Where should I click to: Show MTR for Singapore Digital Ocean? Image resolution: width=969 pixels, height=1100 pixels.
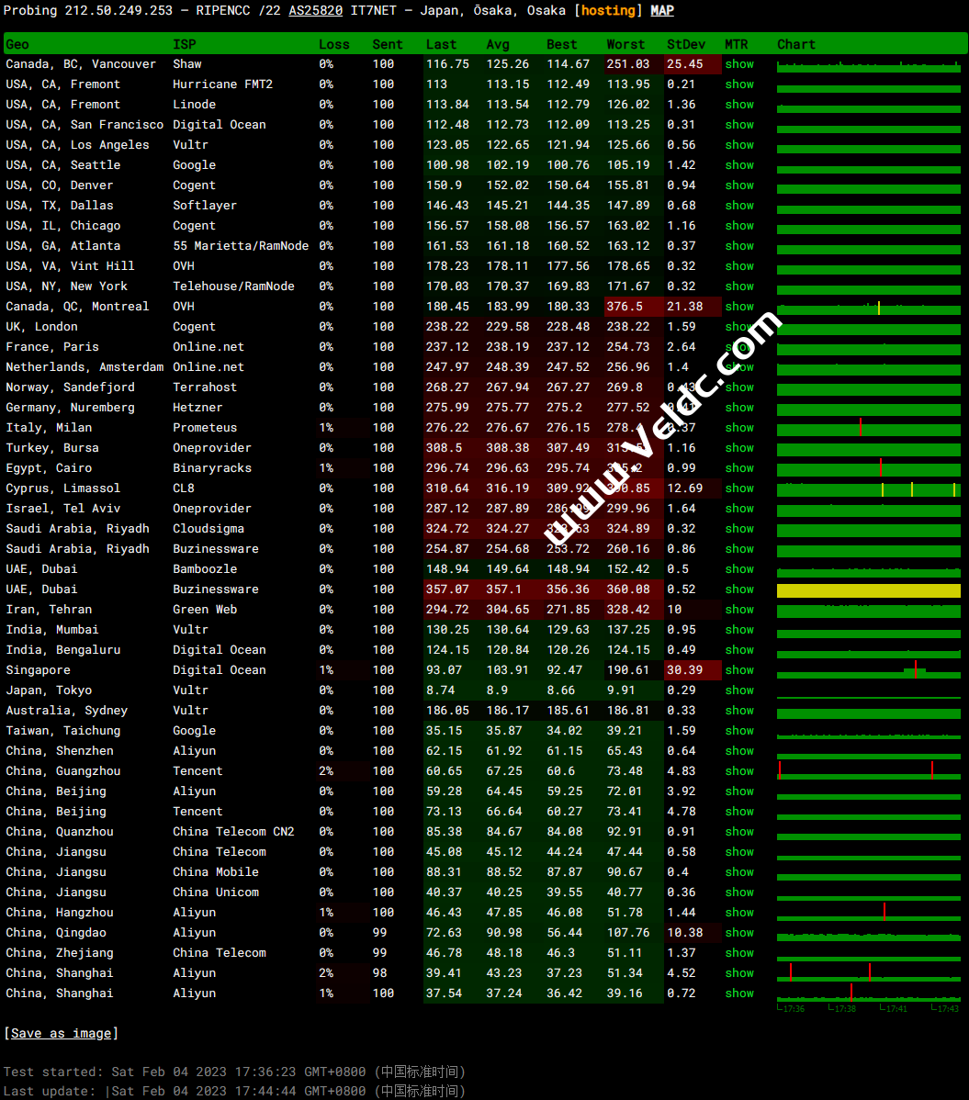click(x=738, y=670)
